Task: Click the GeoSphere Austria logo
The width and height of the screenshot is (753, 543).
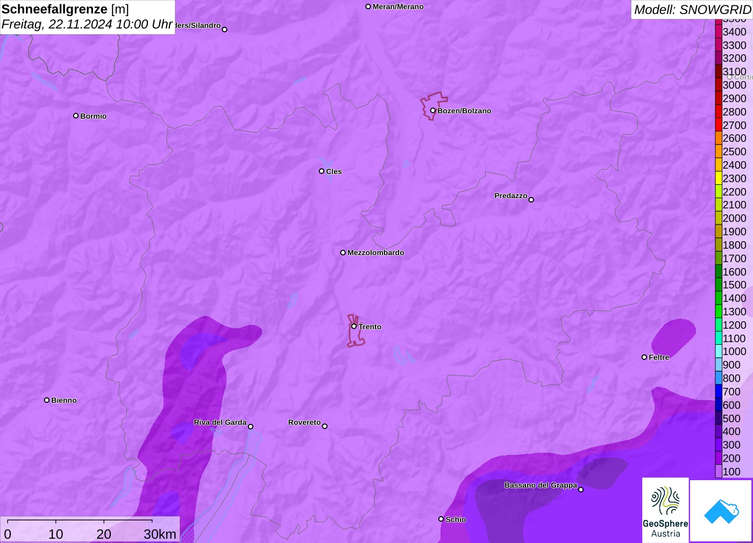Action: pyautogui.click(x=665, y=510)
